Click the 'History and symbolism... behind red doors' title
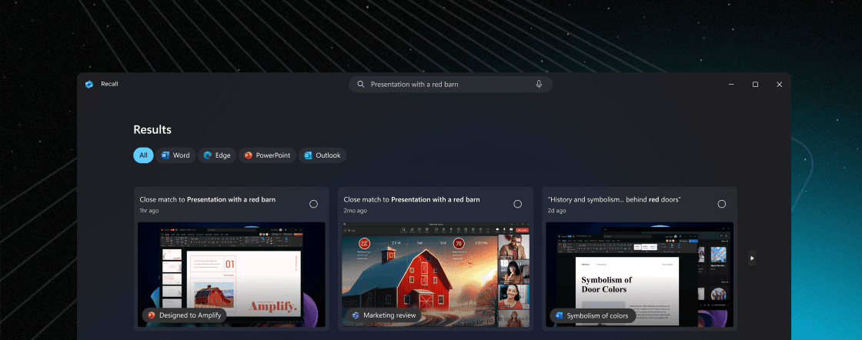Viewport: 862px width, 340px height. click(614, 199)
